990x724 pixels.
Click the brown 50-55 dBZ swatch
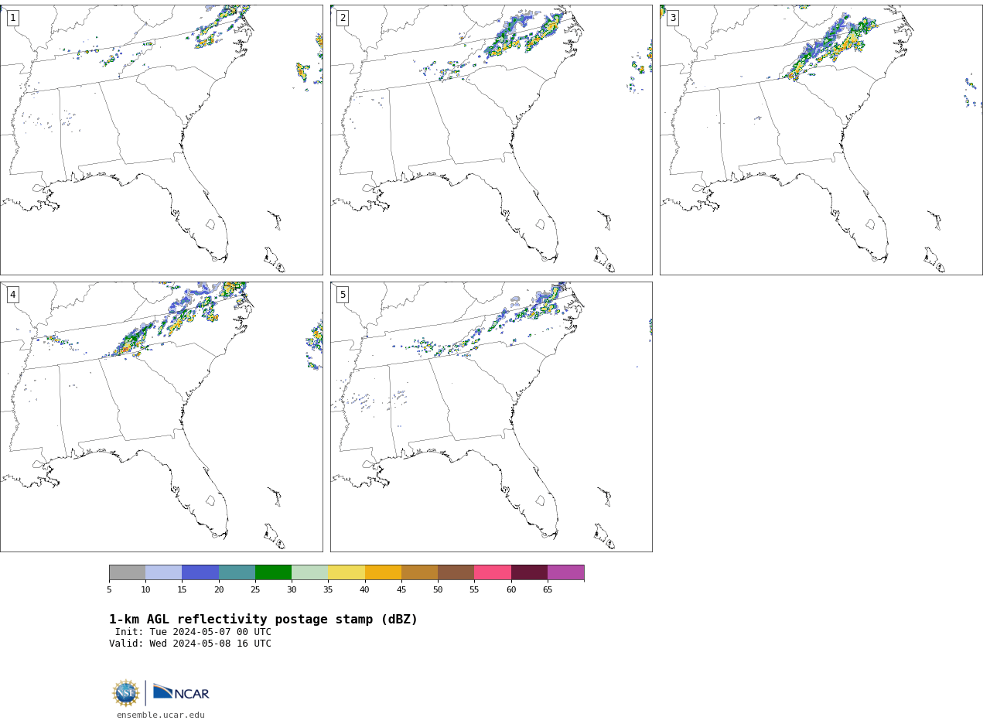456,572
